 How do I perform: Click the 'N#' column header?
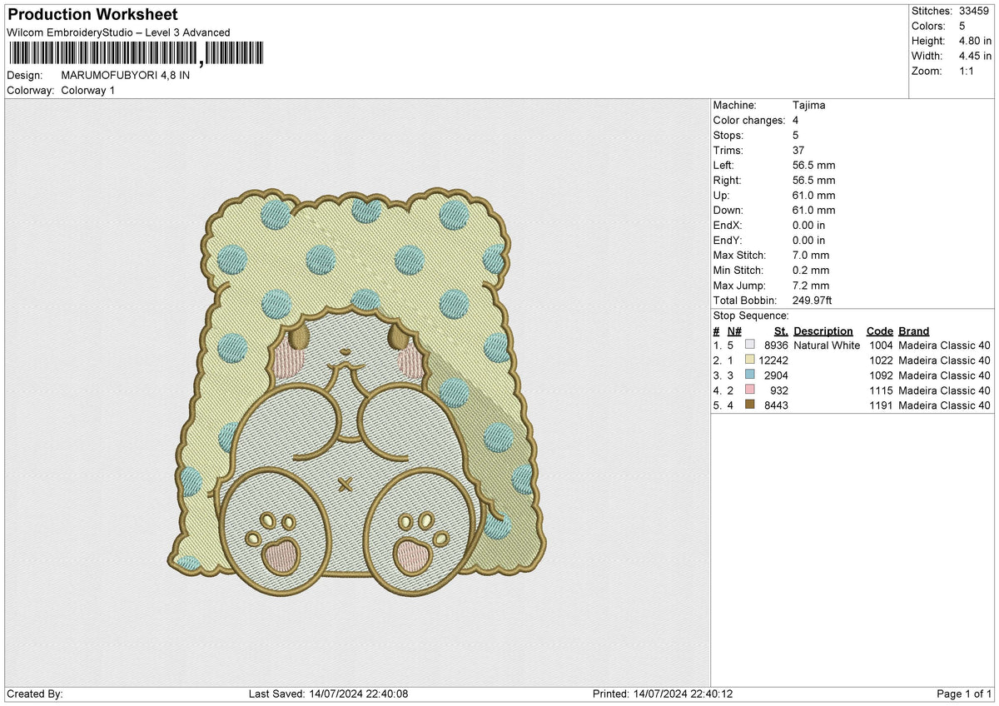734,331
